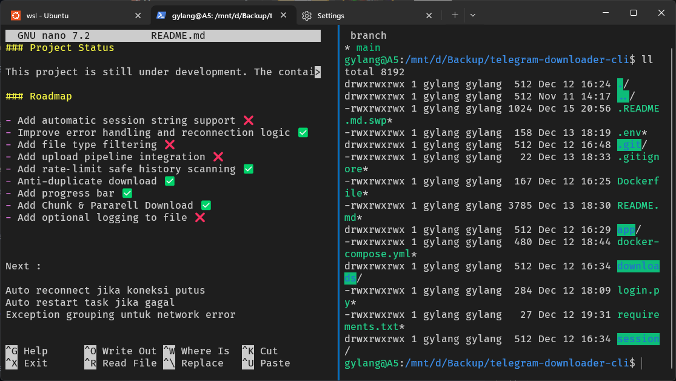This screenshot has width=676, height=381.
Task: Switch to the wsl - Ubuntu tab
Action: (67, 16)
